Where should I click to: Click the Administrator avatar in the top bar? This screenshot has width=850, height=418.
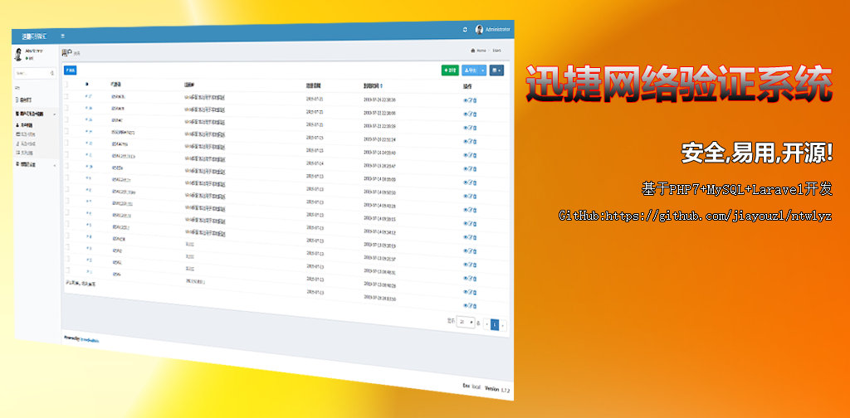click(x=479, y=29)
